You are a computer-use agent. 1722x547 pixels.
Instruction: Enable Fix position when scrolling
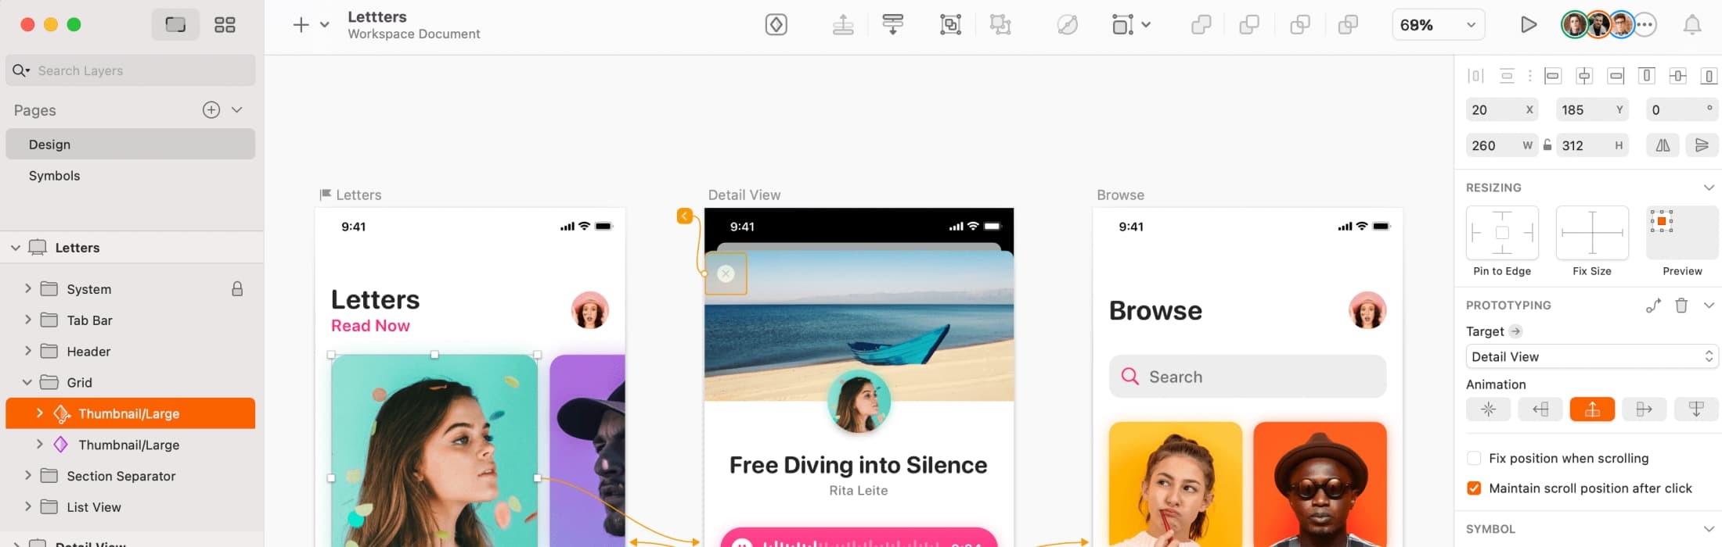tap(1474, 459)
